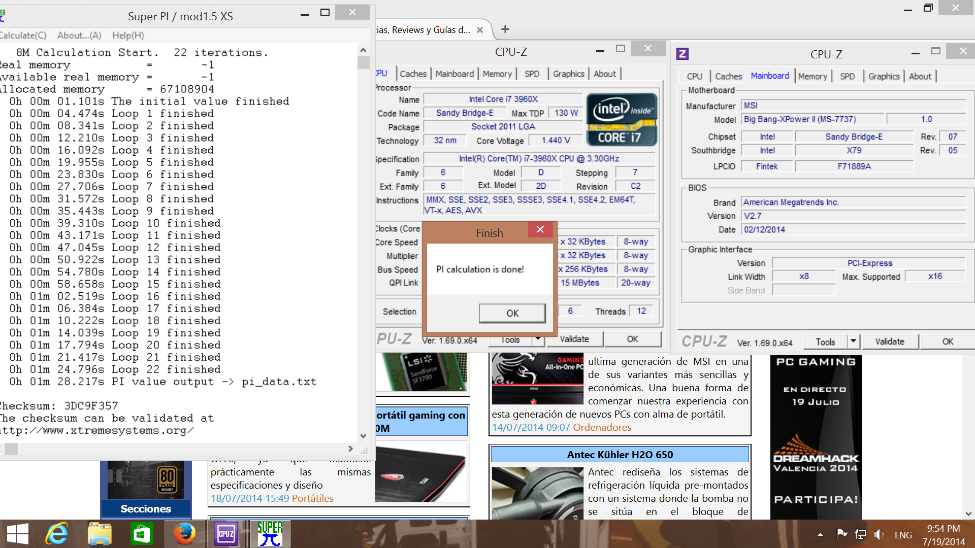
Task: Switch to Firefox in the taskbar
Action: click(184, 534)
